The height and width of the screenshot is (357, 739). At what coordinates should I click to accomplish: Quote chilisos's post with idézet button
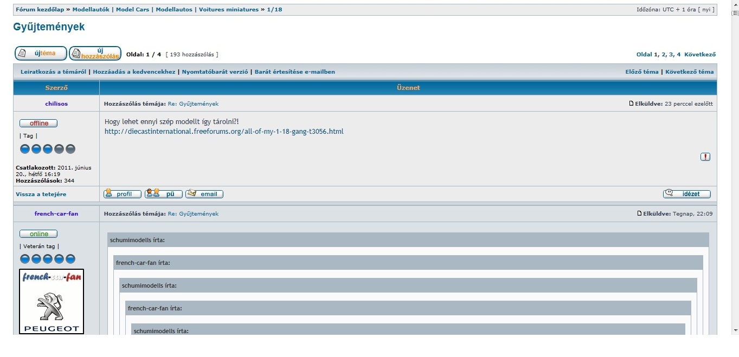point(686,194)
